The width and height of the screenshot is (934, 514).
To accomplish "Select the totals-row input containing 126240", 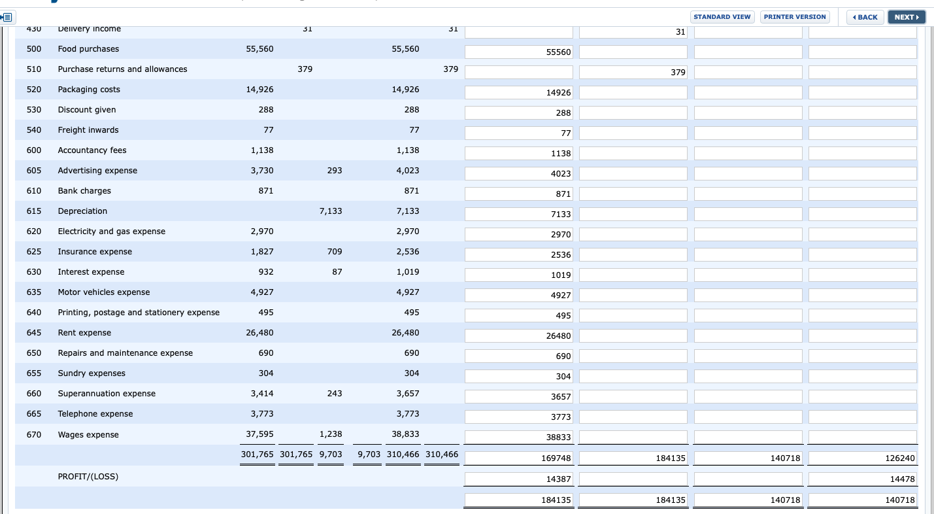I will click(863, 459).
